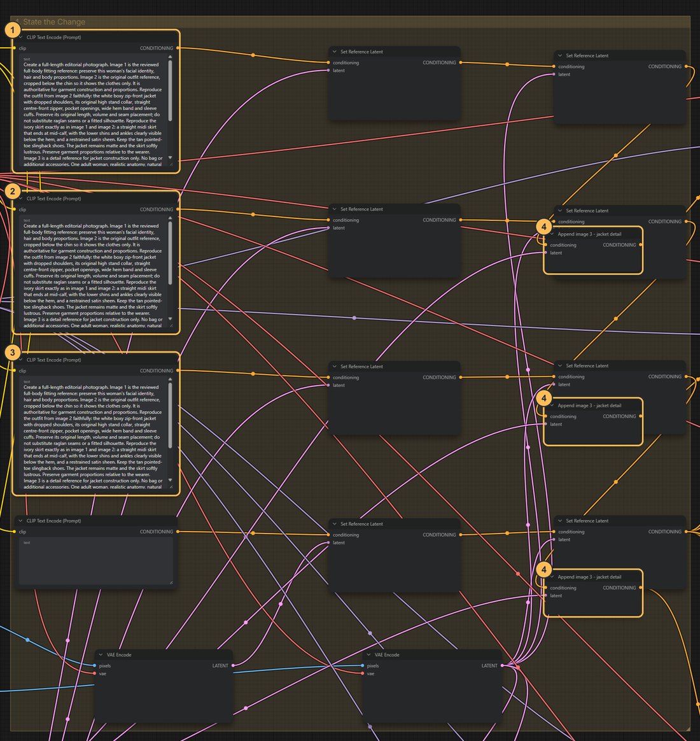Collapse second Set Reference Latent node, right column
This screenshot has height=741, width=700.
(560, 211)
